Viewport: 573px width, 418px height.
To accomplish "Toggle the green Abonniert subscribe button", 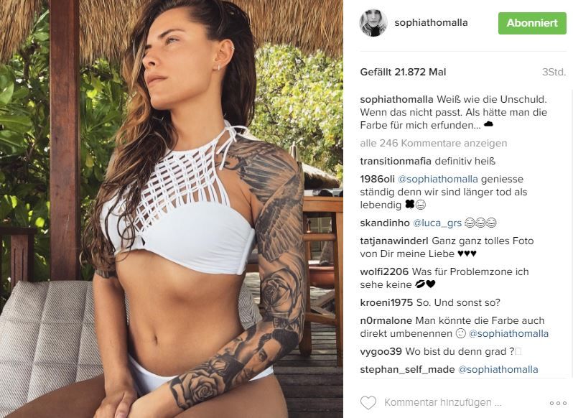I will pyautogui.click(x=532, y=23).
